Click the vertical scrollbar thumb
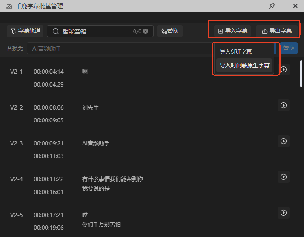 tap(301, 74)
